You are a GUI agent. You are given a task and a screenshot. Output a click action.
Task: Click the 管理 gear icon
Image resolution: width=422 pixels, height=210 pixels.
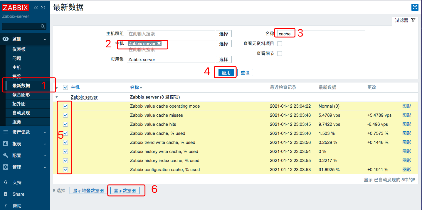point(6,167)
